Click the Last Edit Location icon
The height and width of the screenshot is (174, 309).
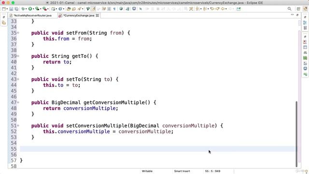(212, 9)
